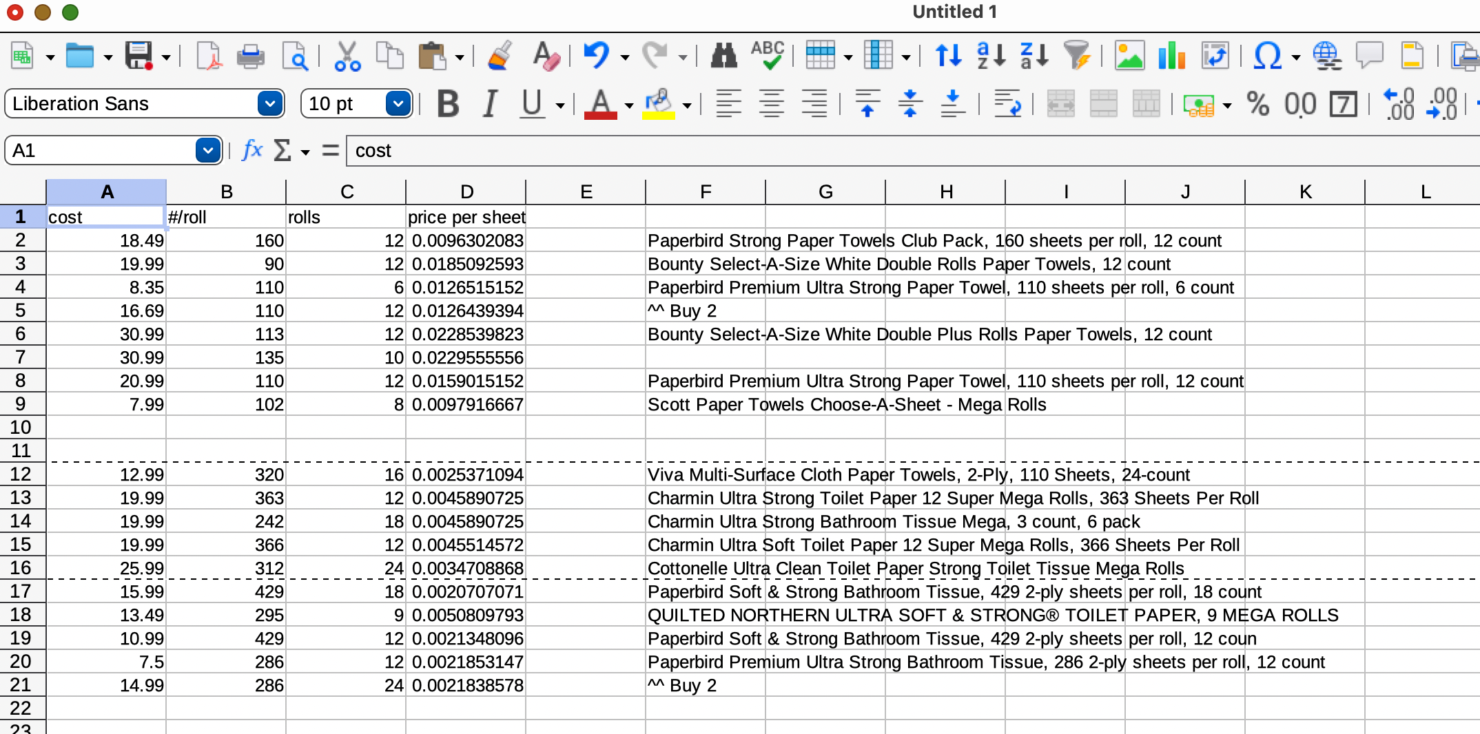This screenshot has height=734, width=1480.
Task: Export directly as PDF
Action: click(208, 56)
